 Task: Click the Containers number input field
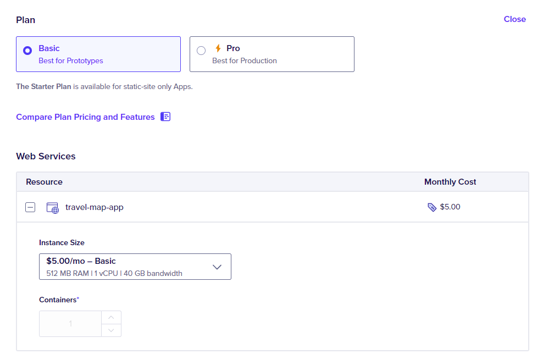point(70,324)
